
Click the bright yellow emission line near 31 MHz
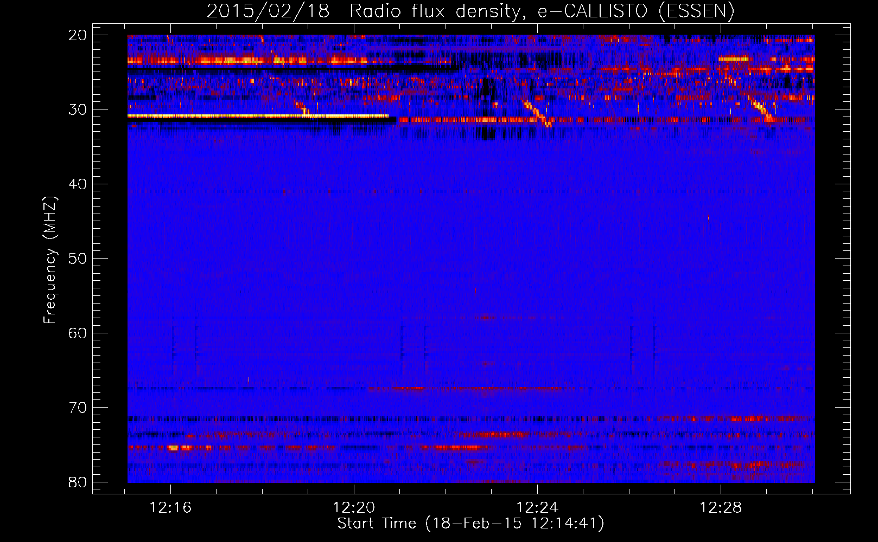click(x=258, y=116)
